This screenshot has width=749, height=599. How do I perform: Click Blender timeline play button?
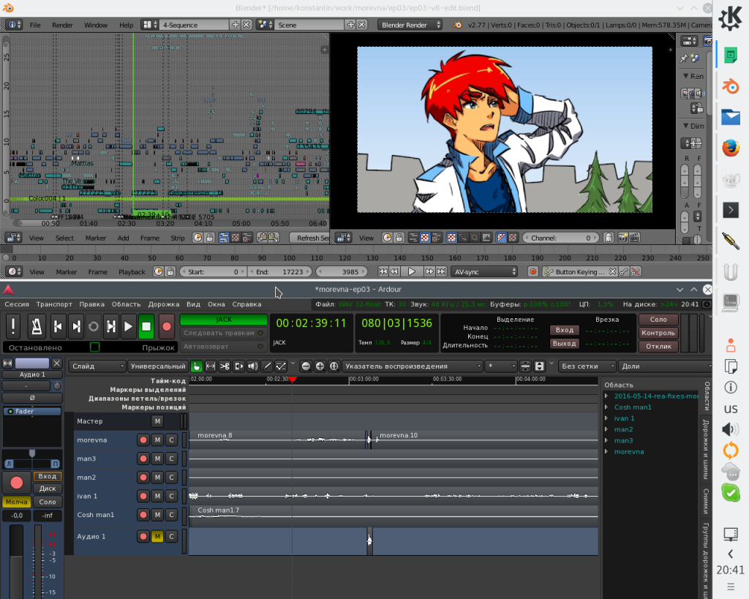(x=411, y=272)
